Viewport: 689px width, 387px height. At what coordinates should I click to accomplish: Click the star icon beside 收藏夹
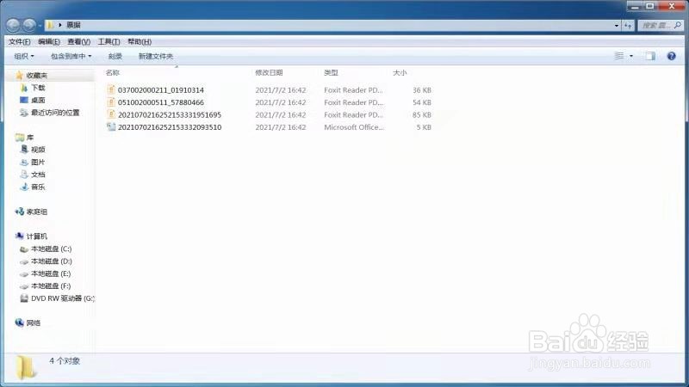coord(19,76)
